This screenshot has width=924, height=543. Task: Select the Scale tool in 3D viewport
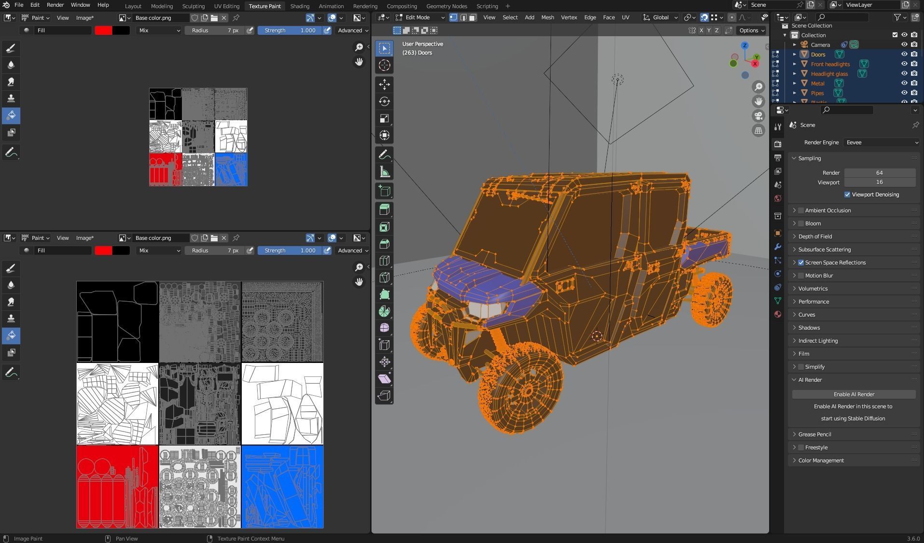[x=385, y=118]
